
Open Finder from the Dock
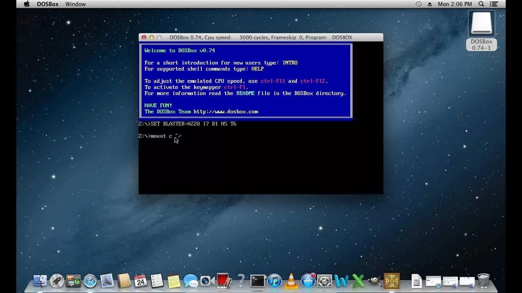tap(40, 281)
